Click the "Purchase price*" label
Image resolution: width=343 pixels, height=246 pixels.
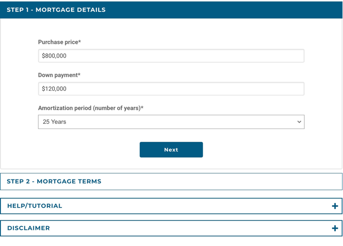(x=60, y=42)
